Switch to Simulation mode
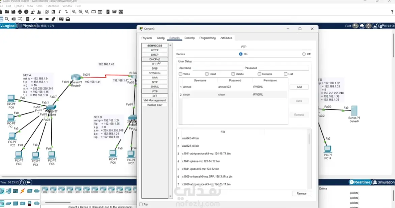This screenshot has height=208, width=395. click(x=384, y=182)
